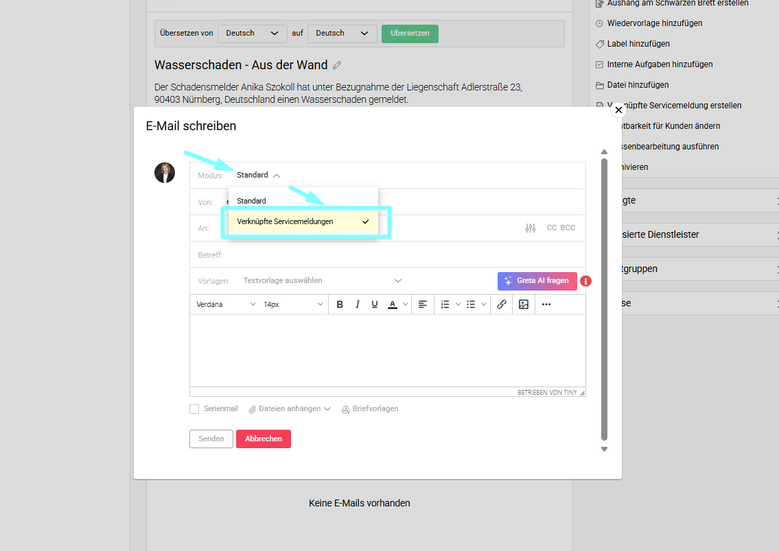
Task: Select the Standard mode option
Action: click(x=303, y=201)
